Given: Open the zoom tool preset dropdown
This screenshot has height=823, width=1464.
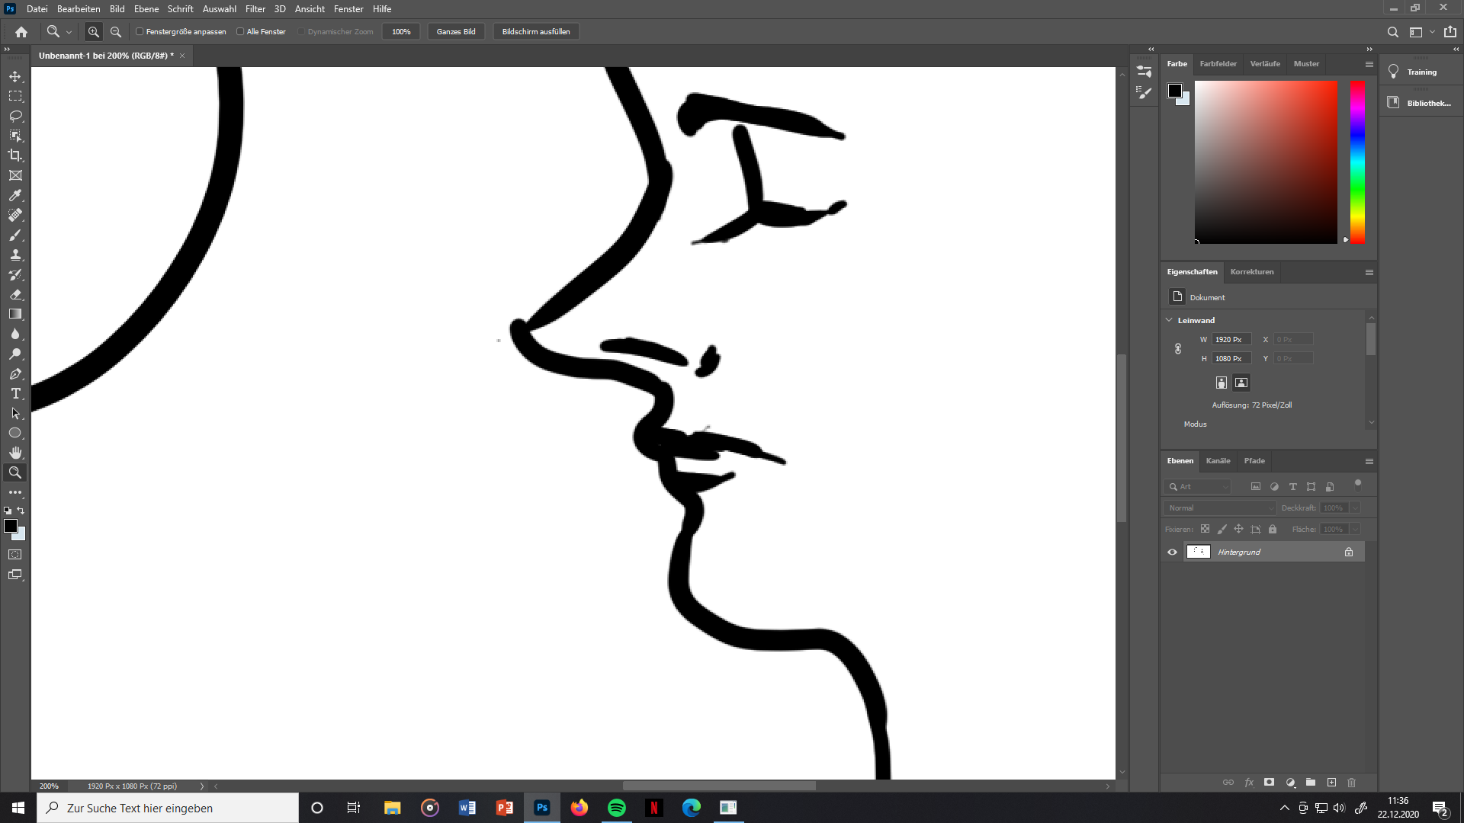Looking at the screenshot, I should pos(69,32).
